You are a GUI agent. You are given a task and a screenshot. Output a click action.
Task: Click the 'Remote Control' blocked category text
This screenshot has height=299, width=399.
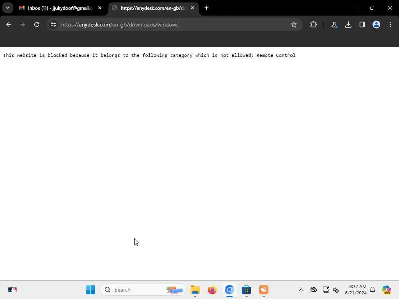pos(276,55)
